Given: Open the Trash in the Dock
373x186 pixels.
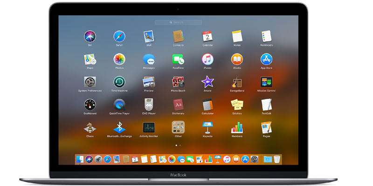Looking at the screenshot, I should (x=277, y=159).
